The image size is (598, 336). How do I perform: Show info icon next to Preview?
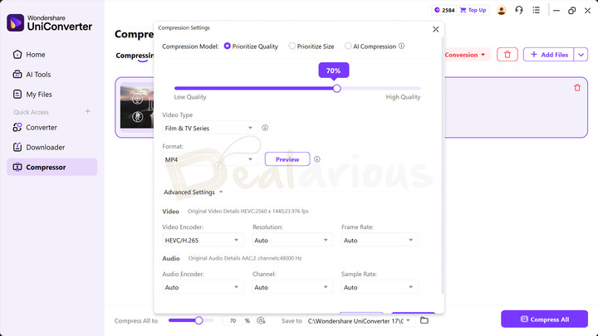point(317,159)
